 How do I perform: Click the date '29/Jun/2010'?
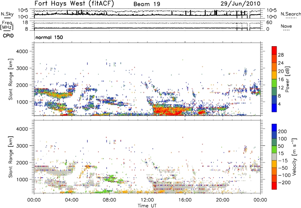click(x=240, y=4)
